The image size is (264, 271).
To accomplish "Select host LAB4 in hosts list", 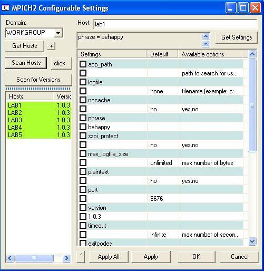I will 39,127.
